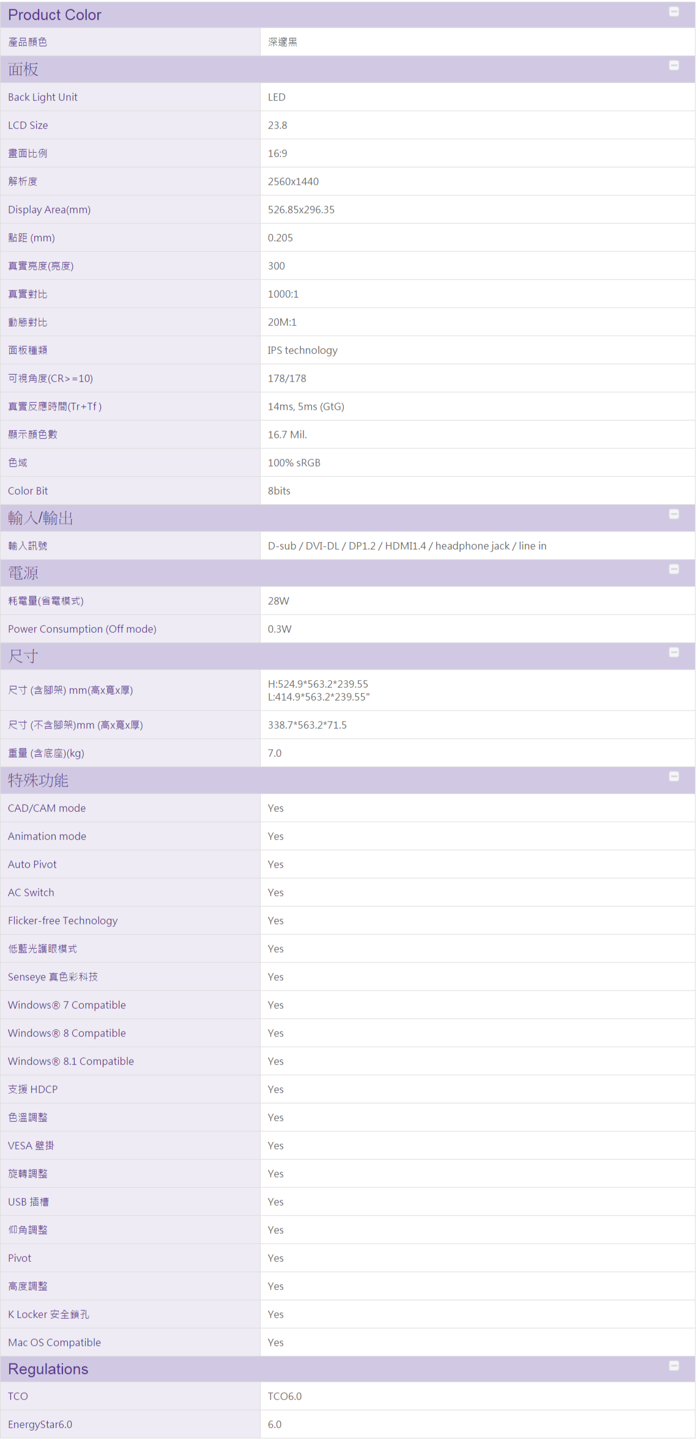Click the Flicker-free Technology row label
The height and width of the screenshot is (1441, 698).
[62, 921]
